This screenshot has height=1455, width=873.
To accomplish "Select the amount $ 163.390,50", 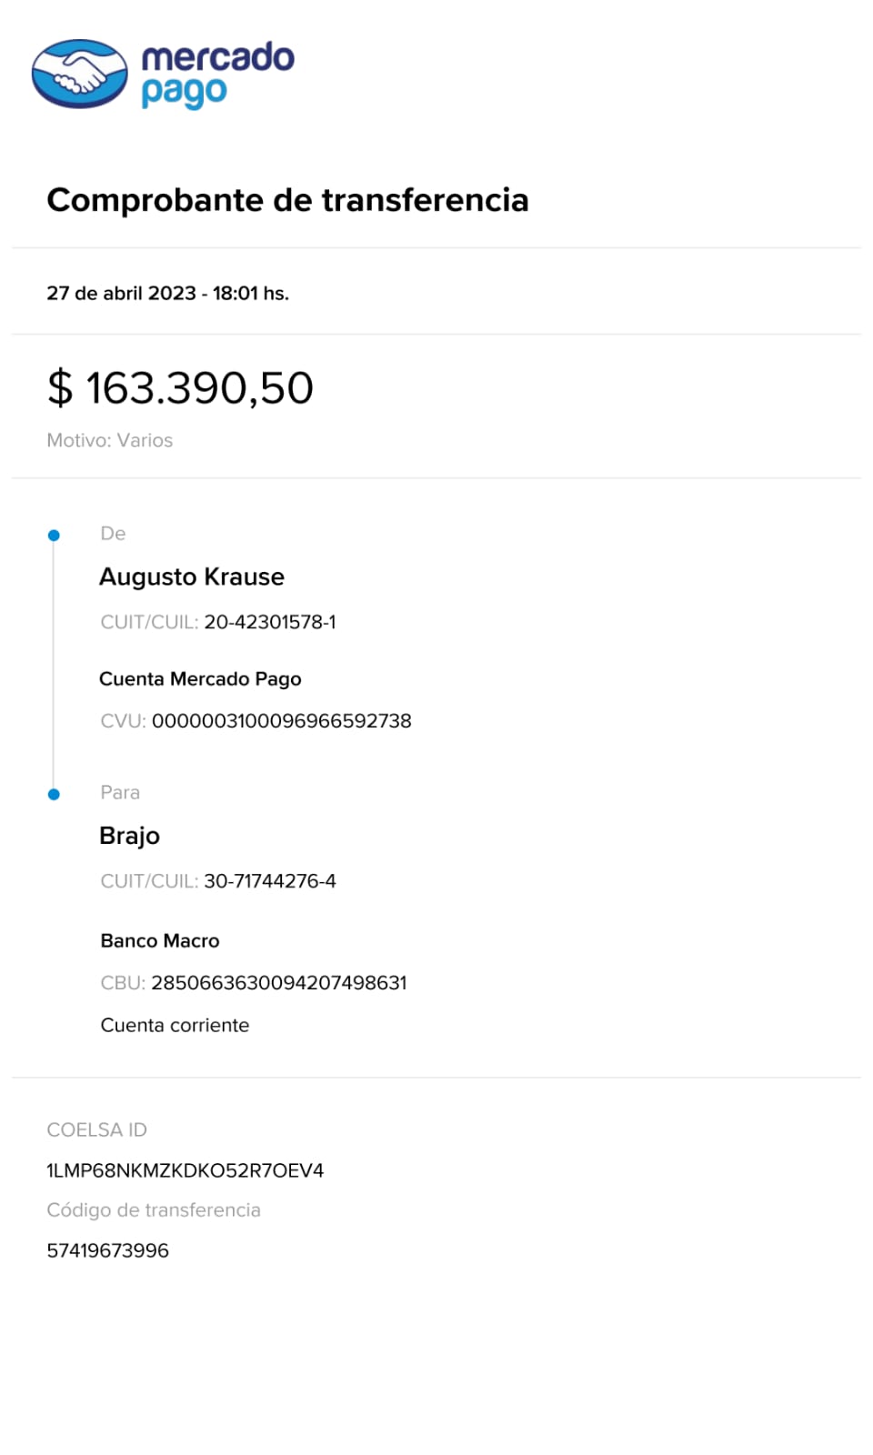I will [x=180, y=388].
